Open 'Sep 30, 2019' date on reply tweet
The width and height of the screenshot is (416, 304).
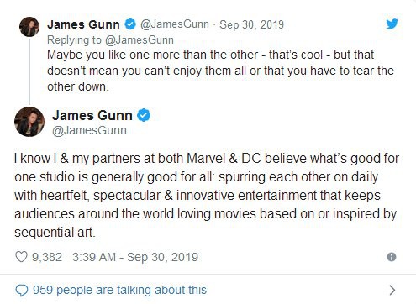click(251, 24)
